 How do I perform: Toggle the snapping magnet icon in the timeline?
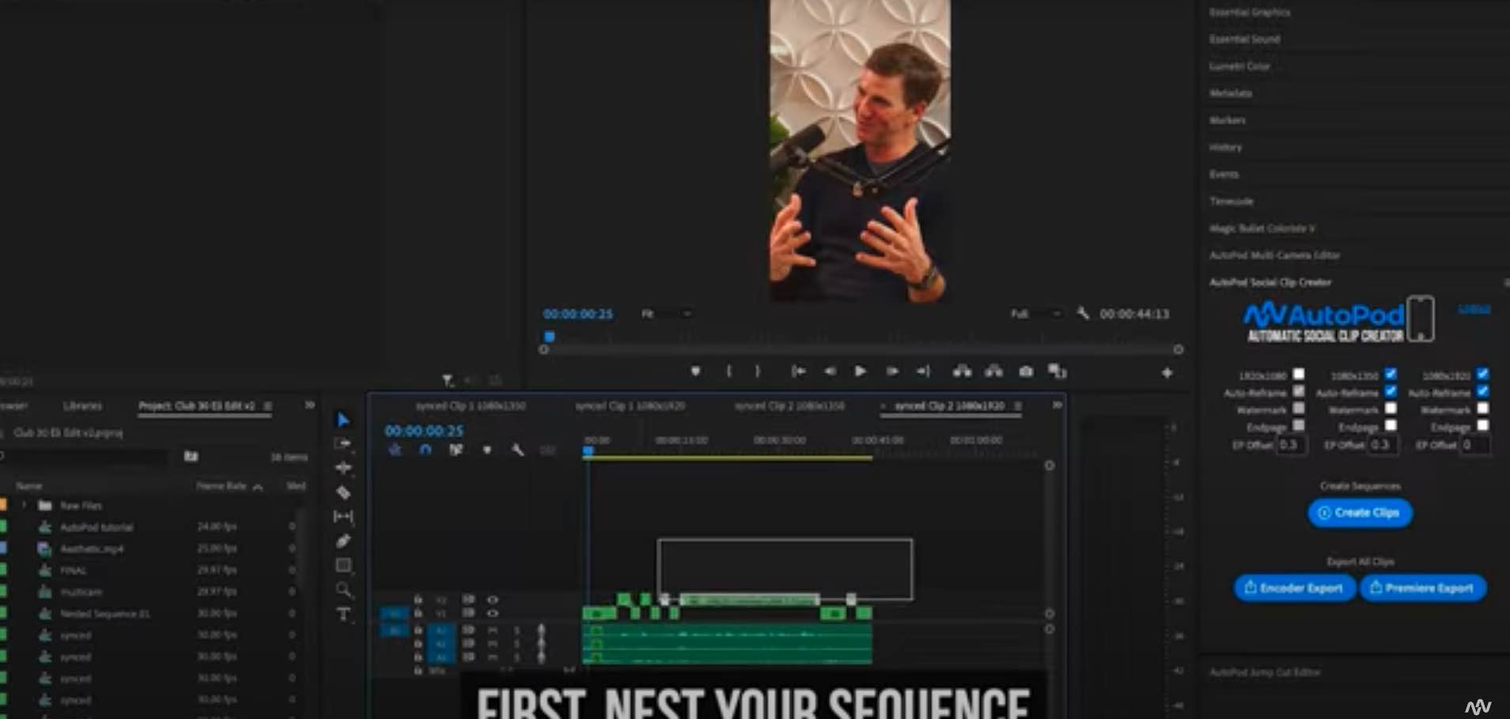pyautogui.click(x=425, y=450)
